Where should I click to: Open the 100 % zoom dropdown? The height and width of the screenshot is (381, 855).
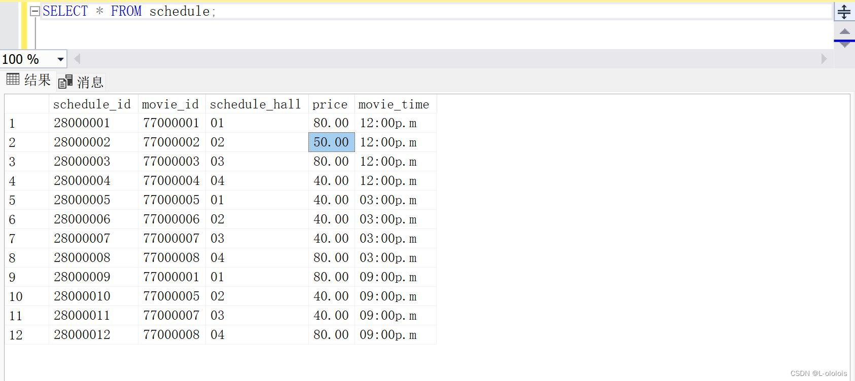[x=60, y=59]
